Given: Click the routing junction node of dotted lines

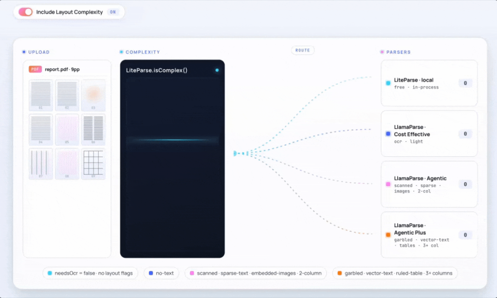Looking at the screenshot, I should click(235, 153).
